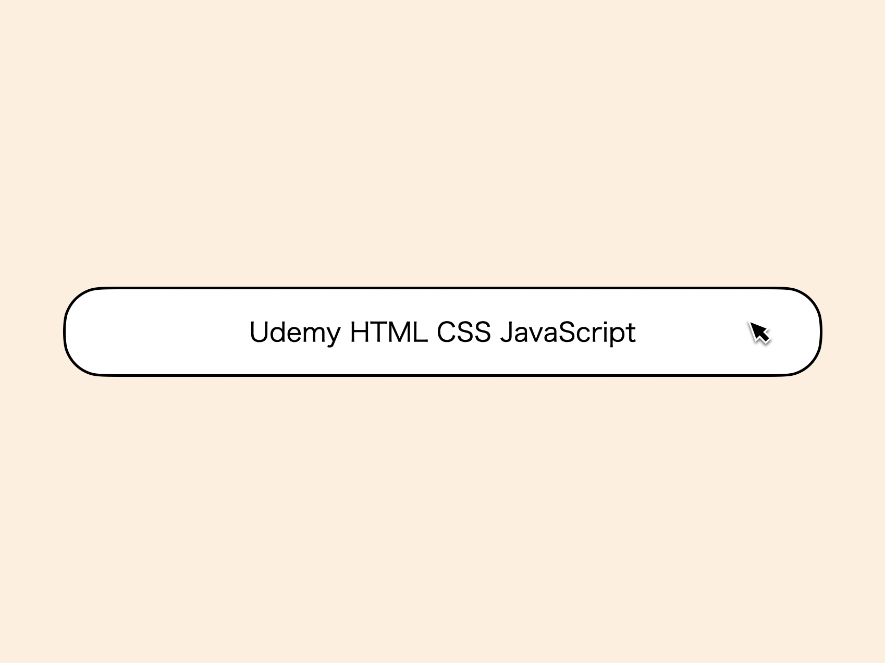Place cursor between "CSS" and "JavaScript"
The width and height of the screenshot is (885, 663).
[x=496, y=332]
